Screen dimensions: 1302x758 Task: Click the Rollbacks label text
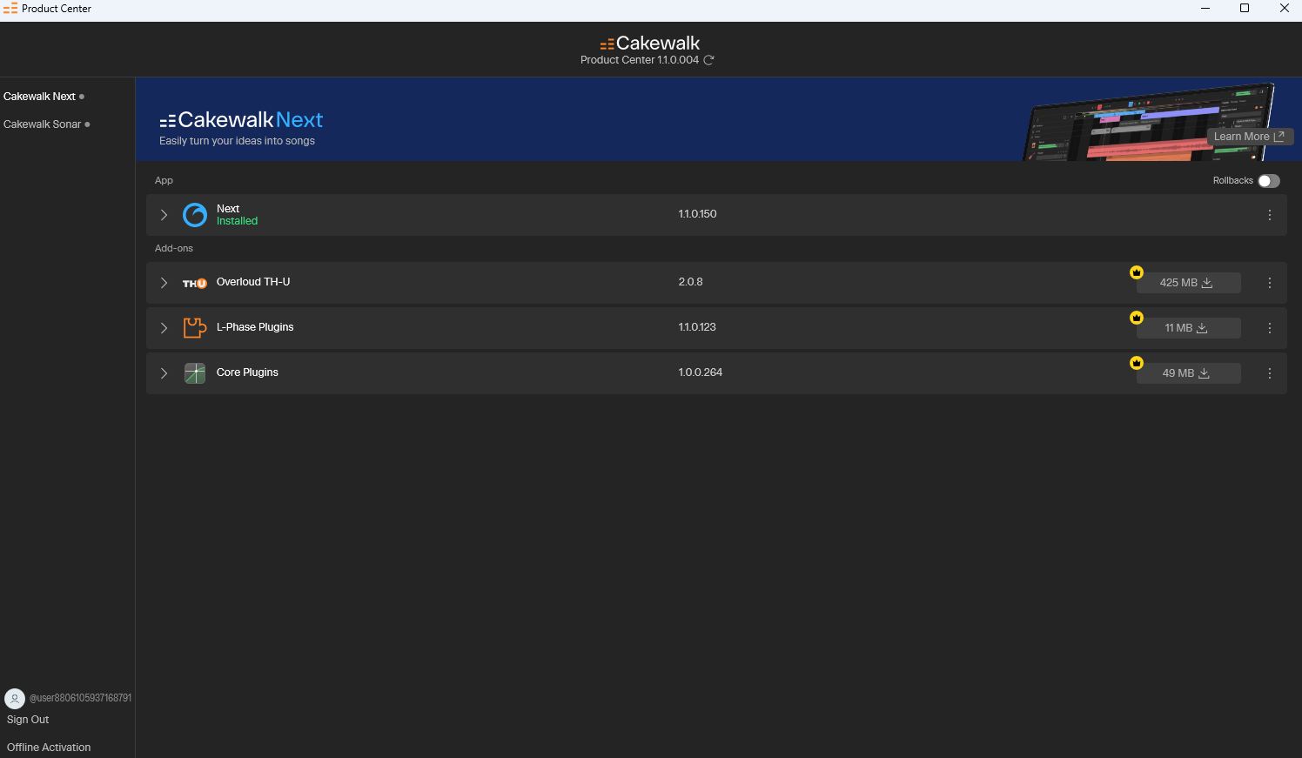click(1233, 181)
